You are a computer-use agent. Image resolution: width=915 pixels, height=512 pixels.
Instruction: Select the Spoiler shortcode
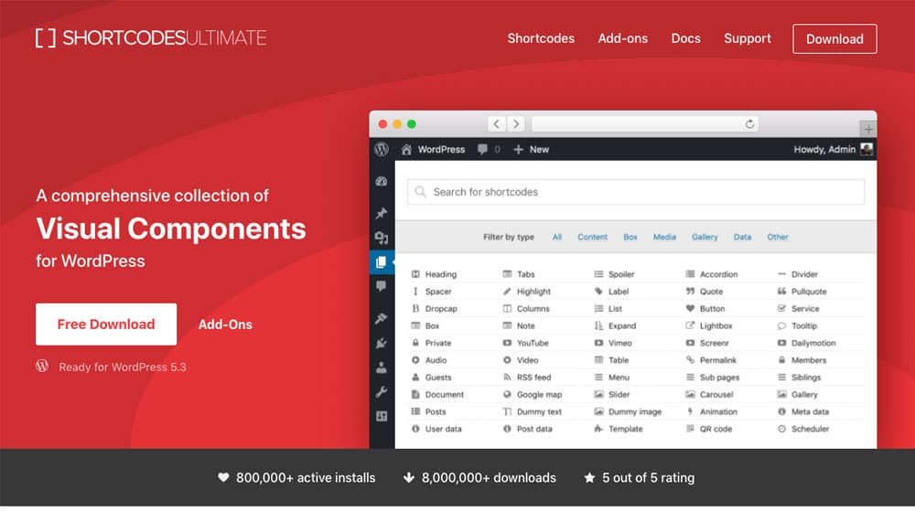pyautogui.click(x=614, y=274)
